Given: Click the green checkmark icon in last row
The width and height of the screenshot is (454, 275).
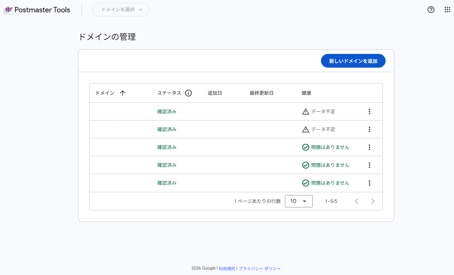Looking at the screenshot, I should tap(306, 183).
